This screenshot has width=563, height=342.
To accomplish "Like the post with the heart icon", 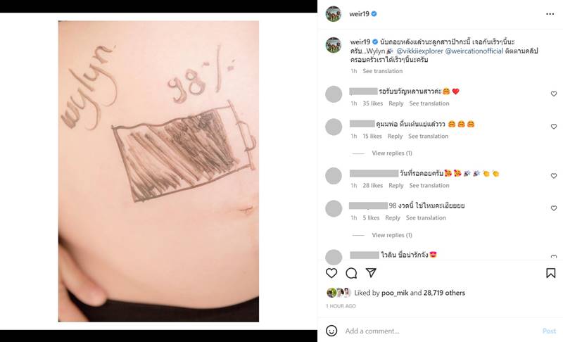I will point(331,273).
